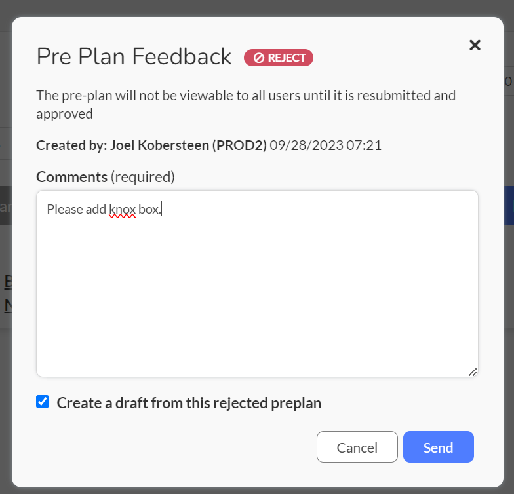The height and width of the screenshot is (494, 514).
Task: Click the dimmed backdrop above the dialog
Action: pos(257,8)
